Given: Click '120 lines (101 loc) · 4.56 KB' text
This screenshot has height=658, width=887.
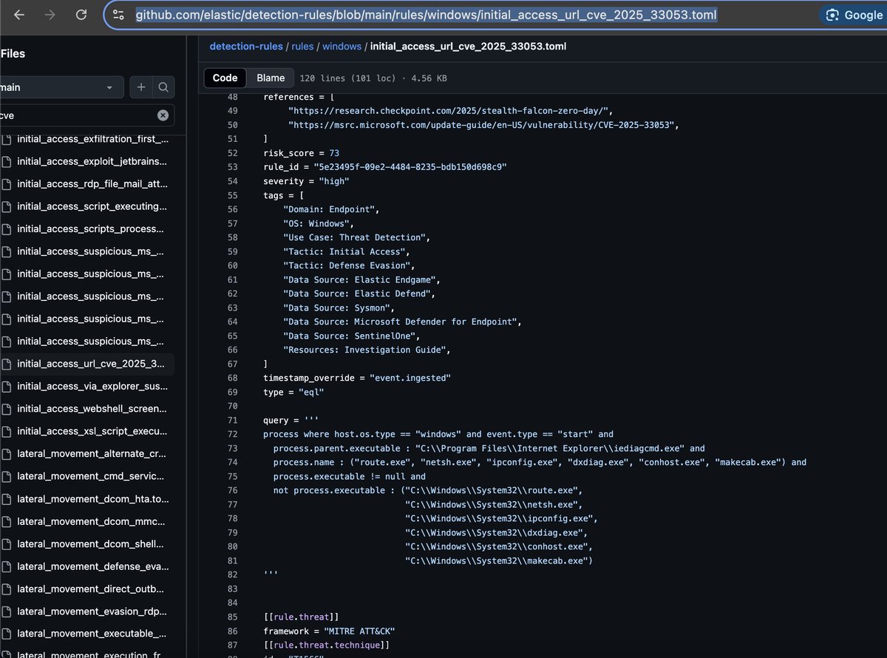Looking at the screenshot, I should pyautogui.click(x=373, y=78).
